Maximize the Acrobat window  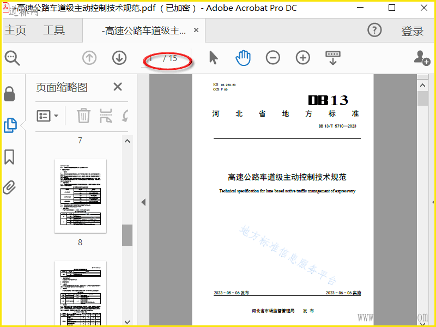(392, 8)
